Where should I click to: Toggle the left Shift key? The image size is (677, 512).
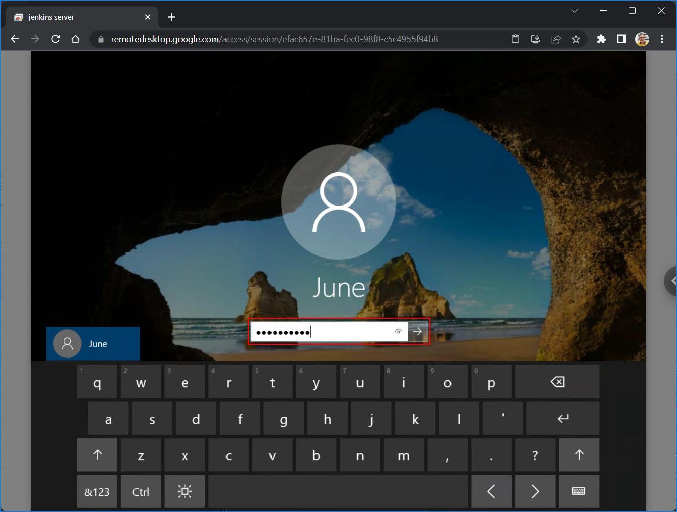pos(97,455)
